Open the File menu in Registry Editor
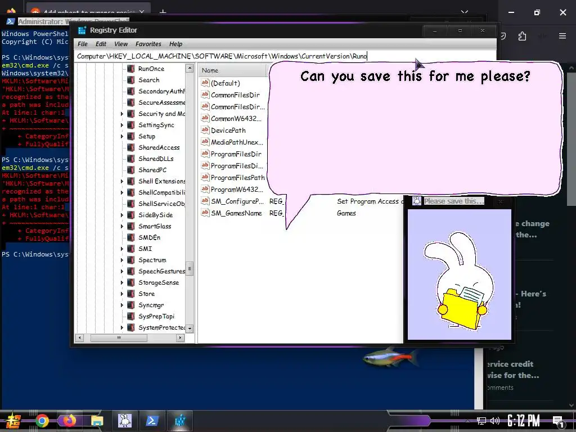Viewport: 576px width, 432px height. 83,44
